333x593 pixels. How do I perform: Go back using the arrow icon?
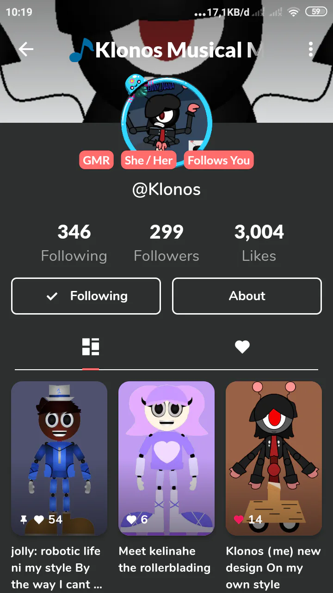point(26,49)
